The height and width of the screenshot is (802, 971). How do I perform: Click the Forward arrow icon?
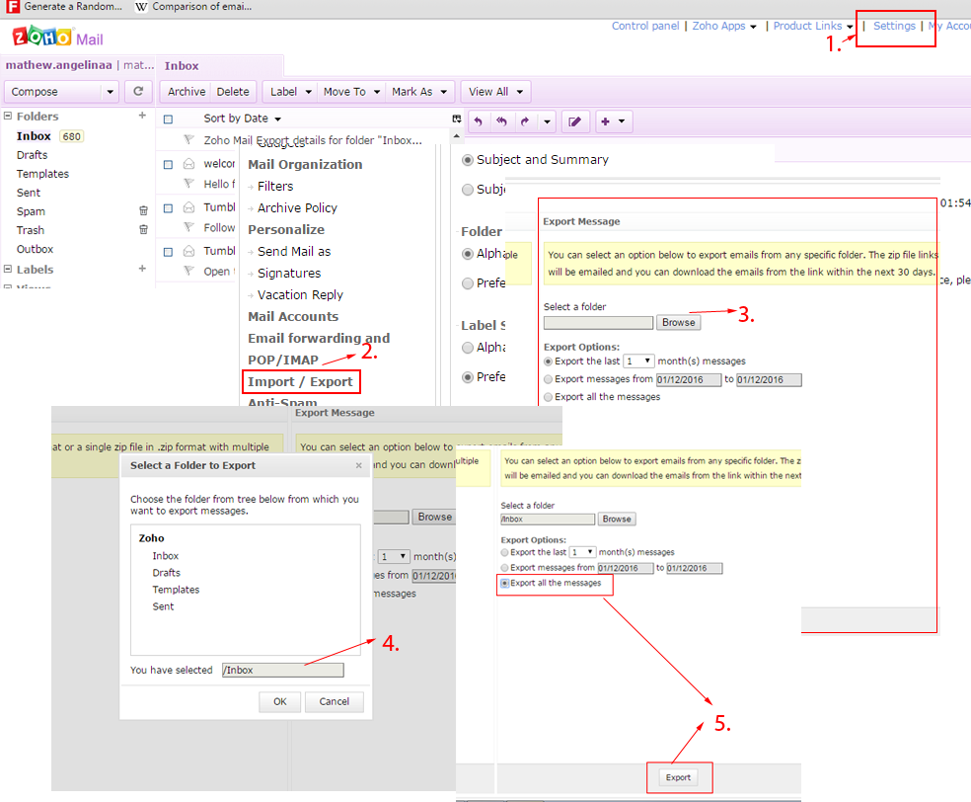525,121
